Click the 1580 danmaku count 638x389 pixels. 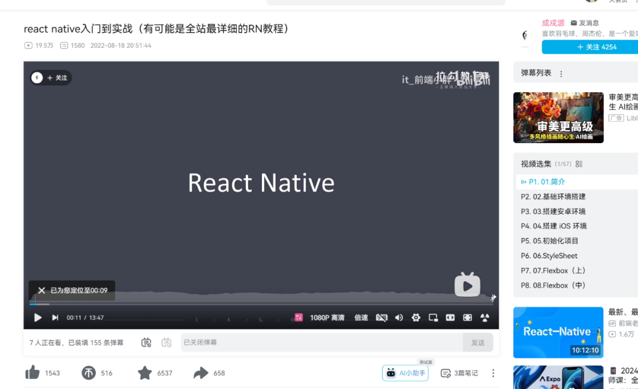[x=73, y=46]
